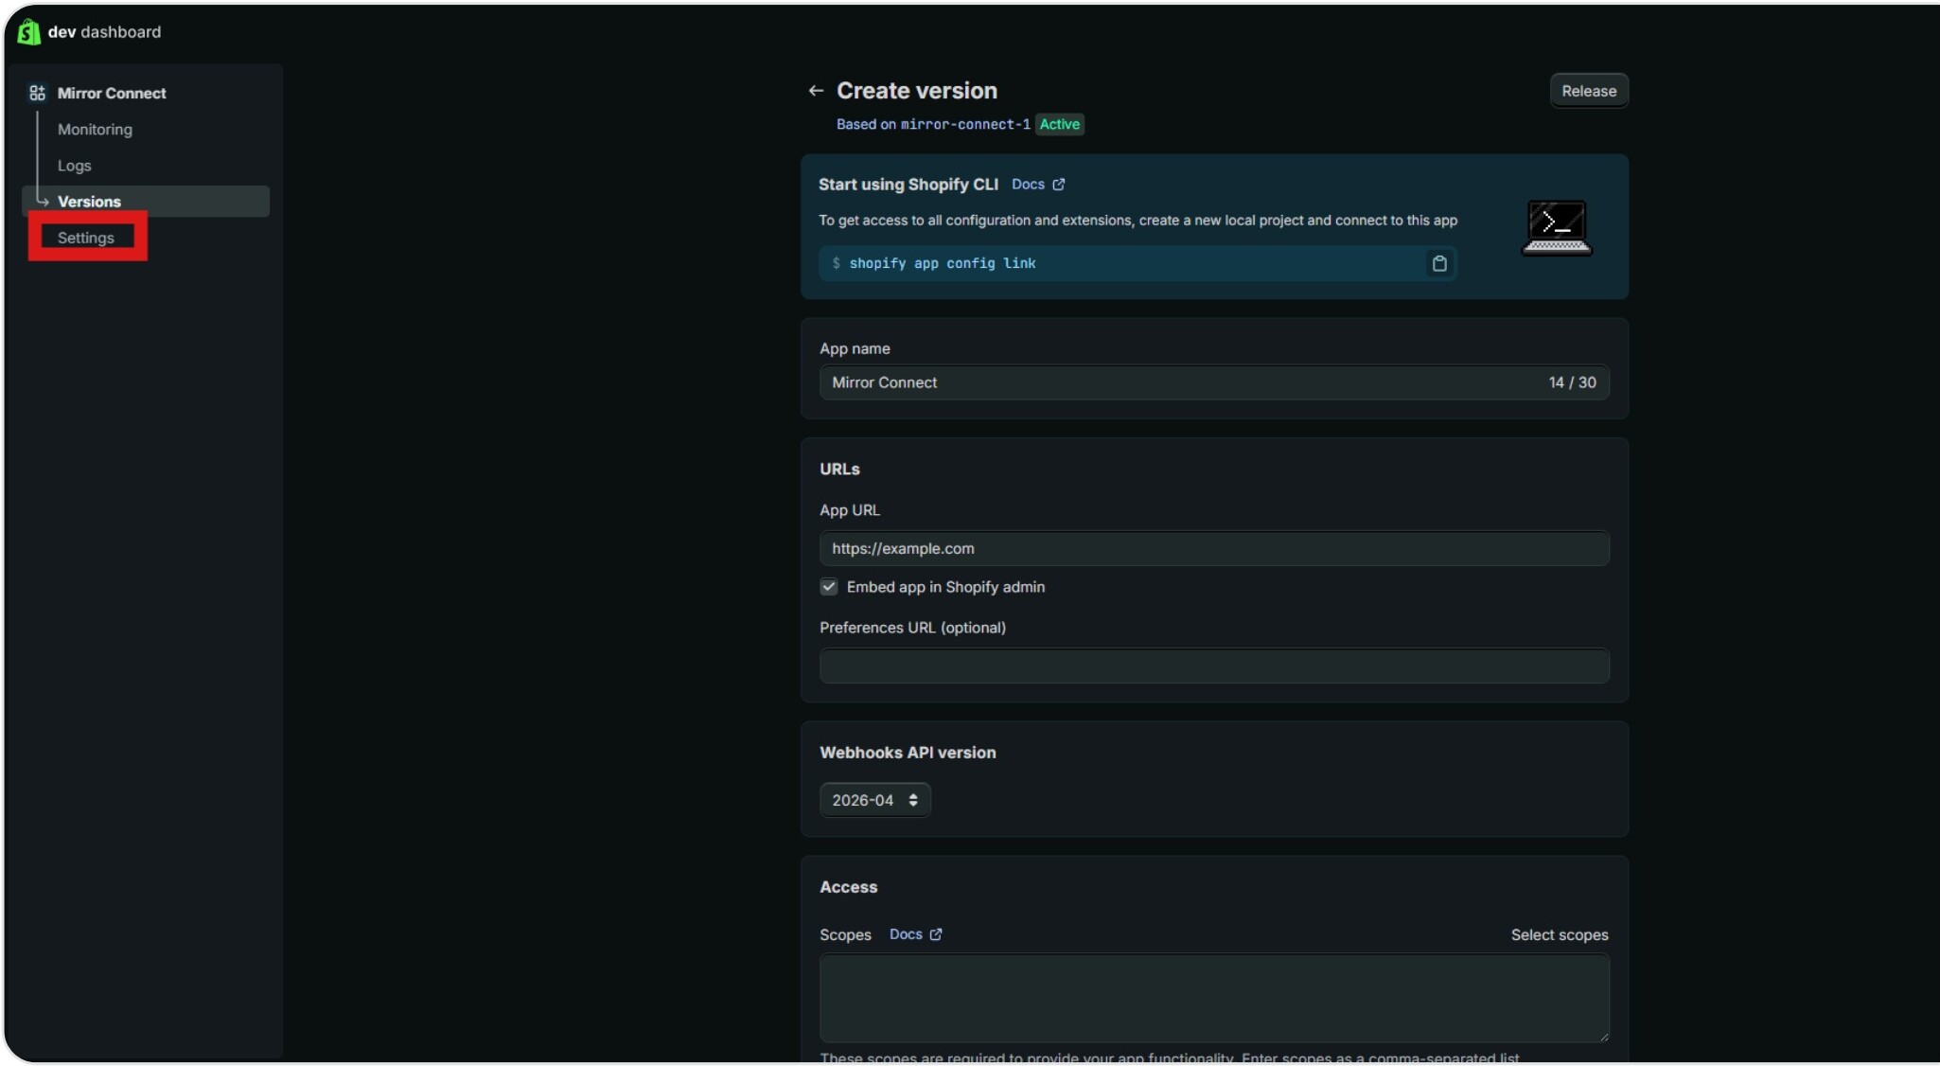
Task: Open the Webhooks API version 2026-04 dropdown
Action: point(874,800)
